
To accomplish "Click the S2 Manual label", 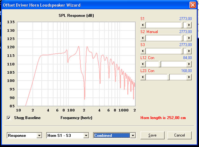I will pos(149,32).
